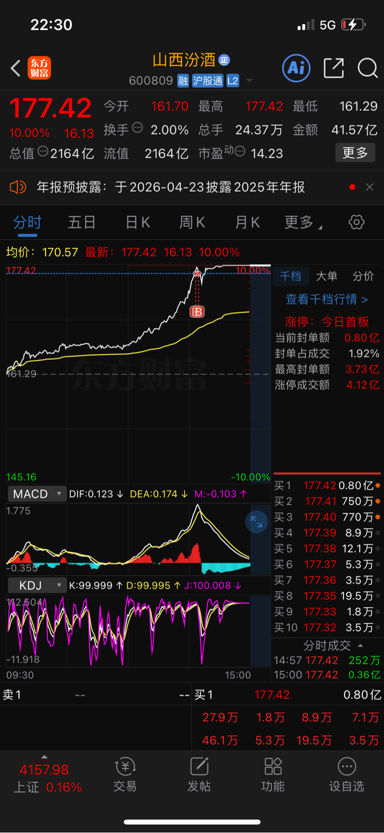384x833 pixels.
Task: Tap the 买8 row at 177.35
Action: (327, 596)
